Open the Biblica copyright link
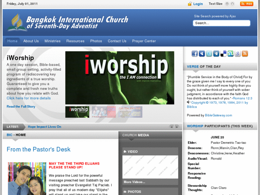The height and width of the screenshot is (195, 260). click(217, 104)
